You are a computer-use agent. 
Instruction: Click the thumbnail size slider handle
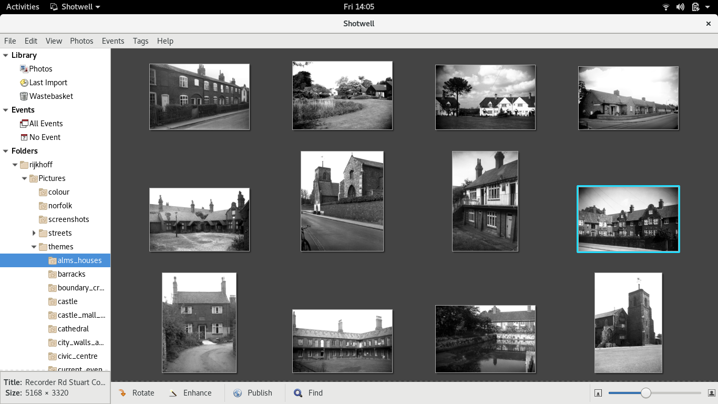646,393
